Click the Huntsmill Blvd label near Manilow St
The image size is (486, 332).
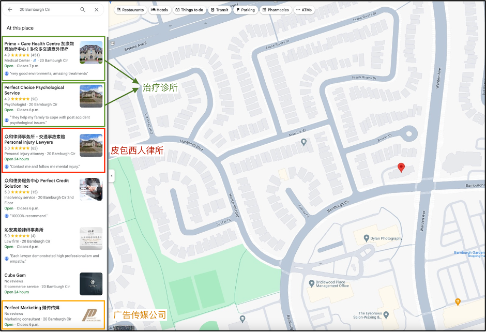tap(191, 145)
